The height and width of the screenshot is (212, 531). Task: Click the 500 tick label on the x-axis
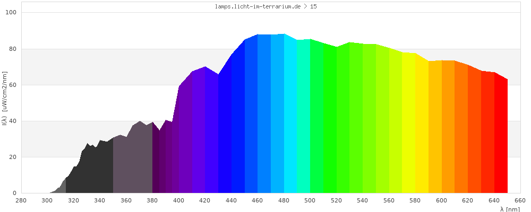click(x=310, y=200)
